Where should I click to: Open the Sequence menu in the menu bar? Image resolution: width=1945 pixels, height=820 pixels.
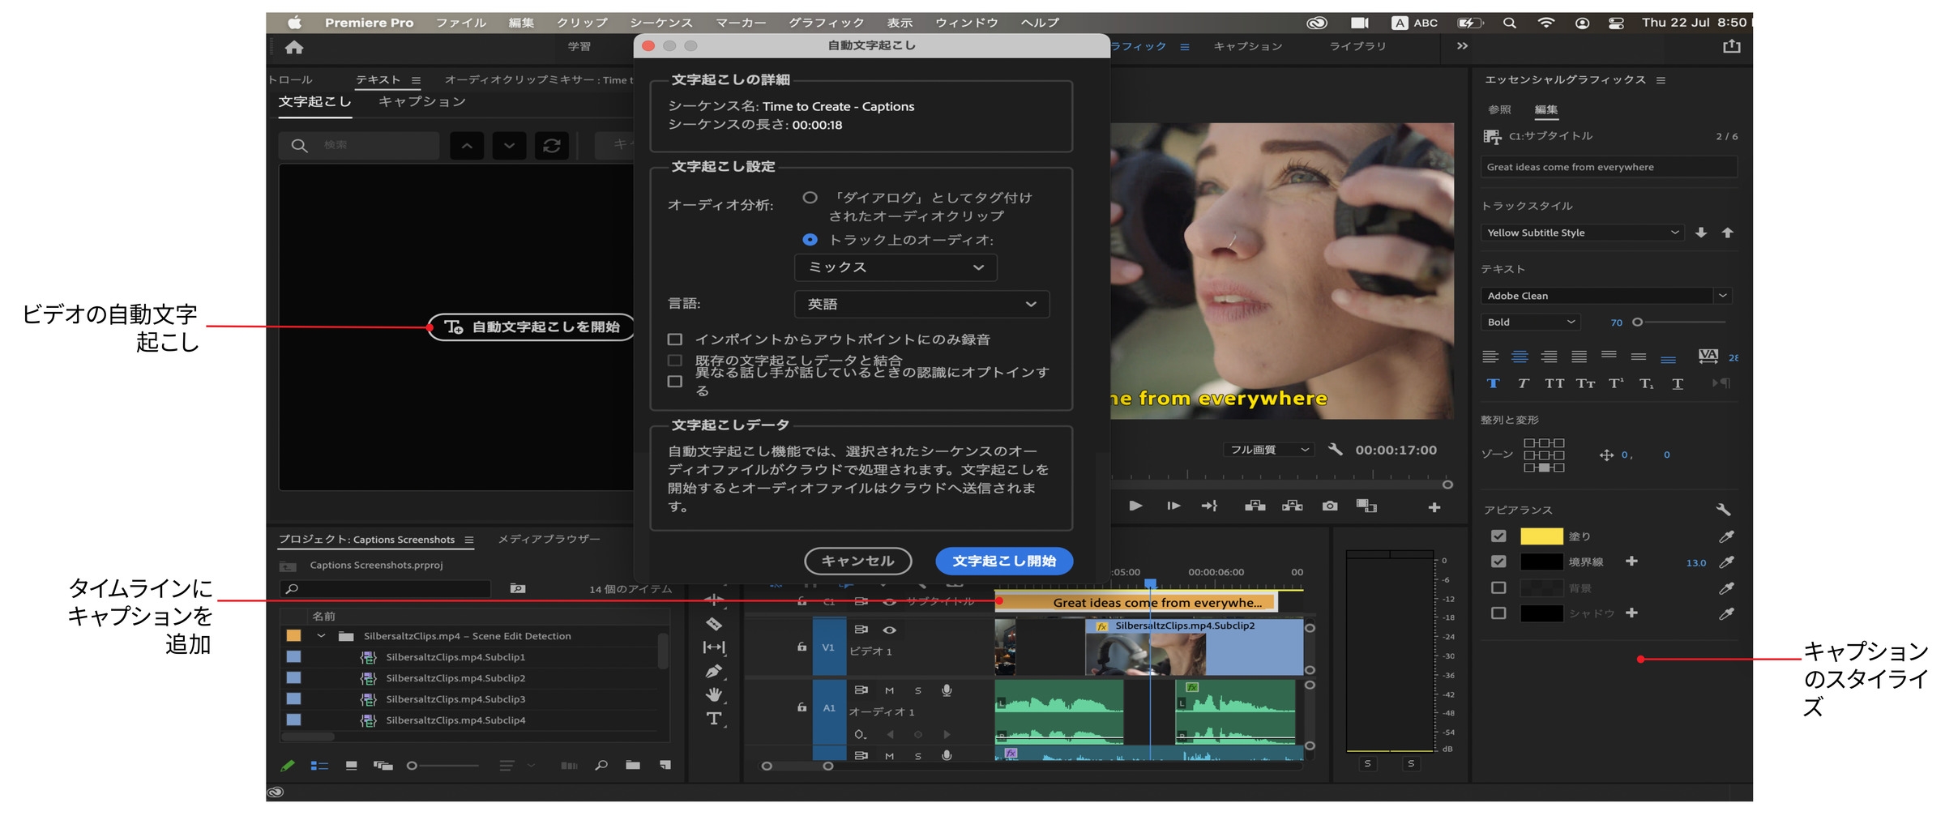click(661, 23)
